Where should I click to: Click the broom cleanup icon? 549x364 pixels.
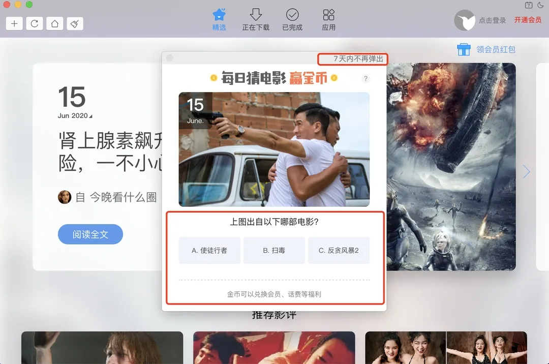coord(75,23)
